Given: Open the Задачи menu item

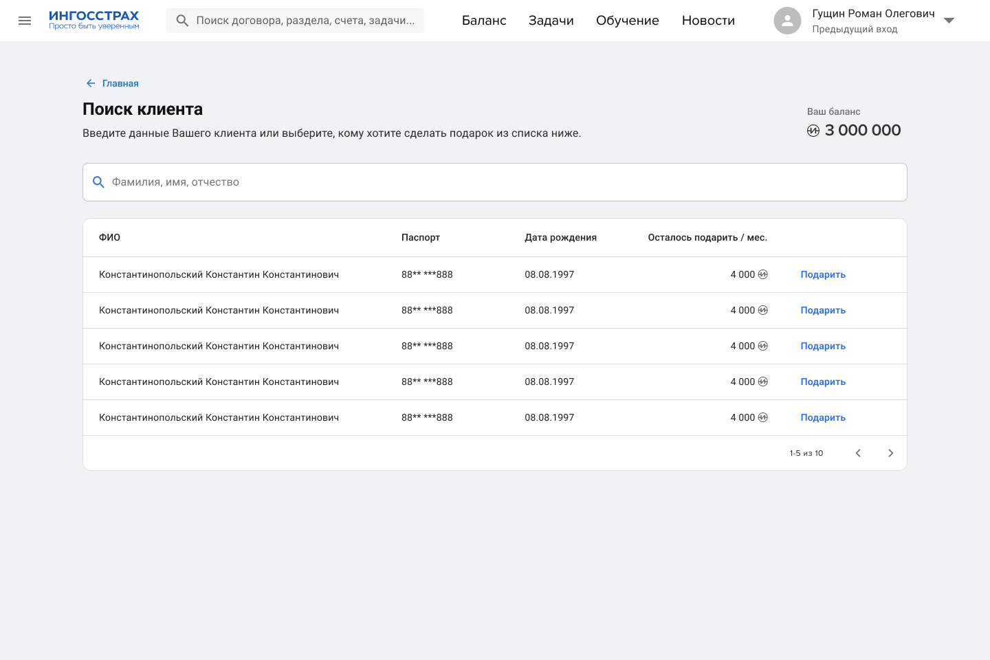Looking at the screenshot, I should [x=551, y=21].
